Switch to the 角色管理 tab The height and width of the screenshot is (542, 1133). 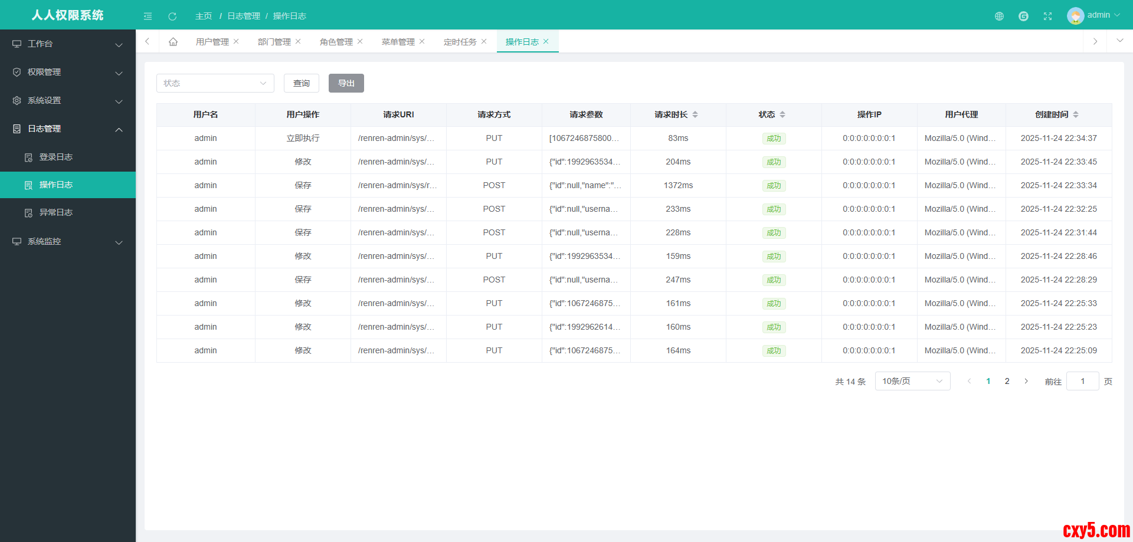pyautogui.click(x=336, y=42)
